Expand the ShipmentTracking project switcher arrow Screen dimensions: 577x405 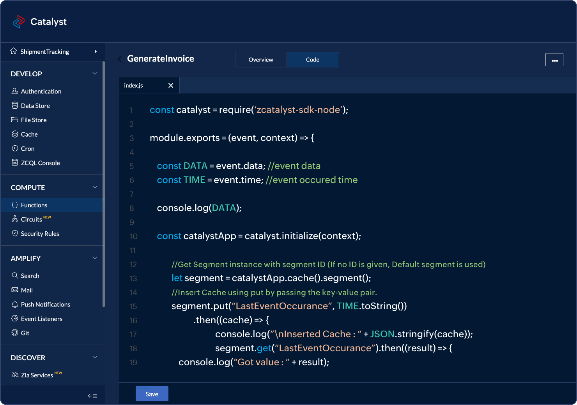(96, 51)
